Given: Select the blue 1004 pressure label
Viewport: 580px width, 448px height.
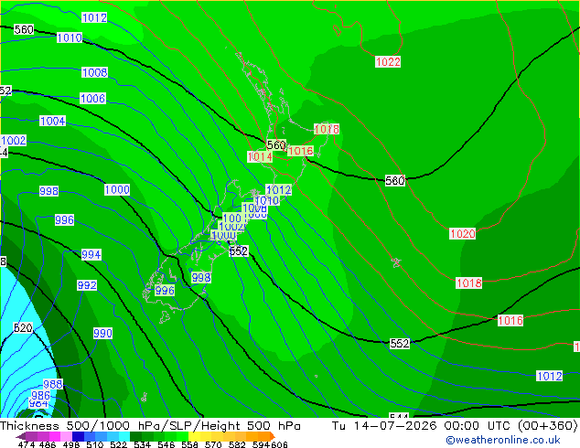Looking at the screenshot, I should [x=52, y=121].
